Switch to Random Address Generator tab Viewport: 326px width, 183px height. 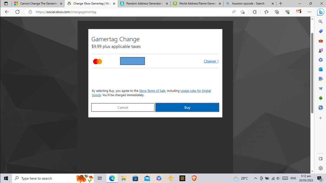pos(144,3)
